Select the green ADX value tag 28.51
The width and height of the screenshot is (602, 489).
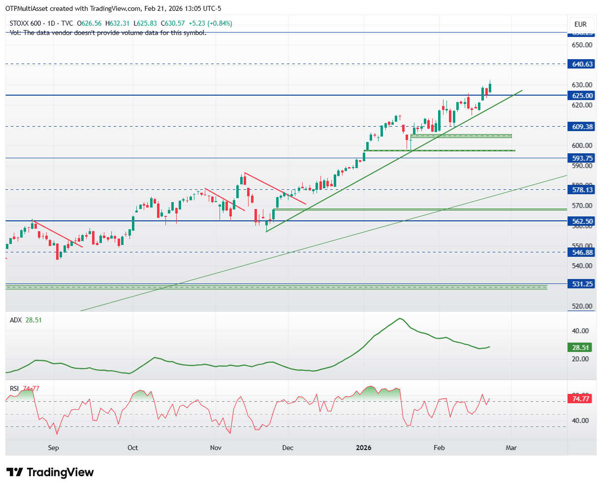580,348
